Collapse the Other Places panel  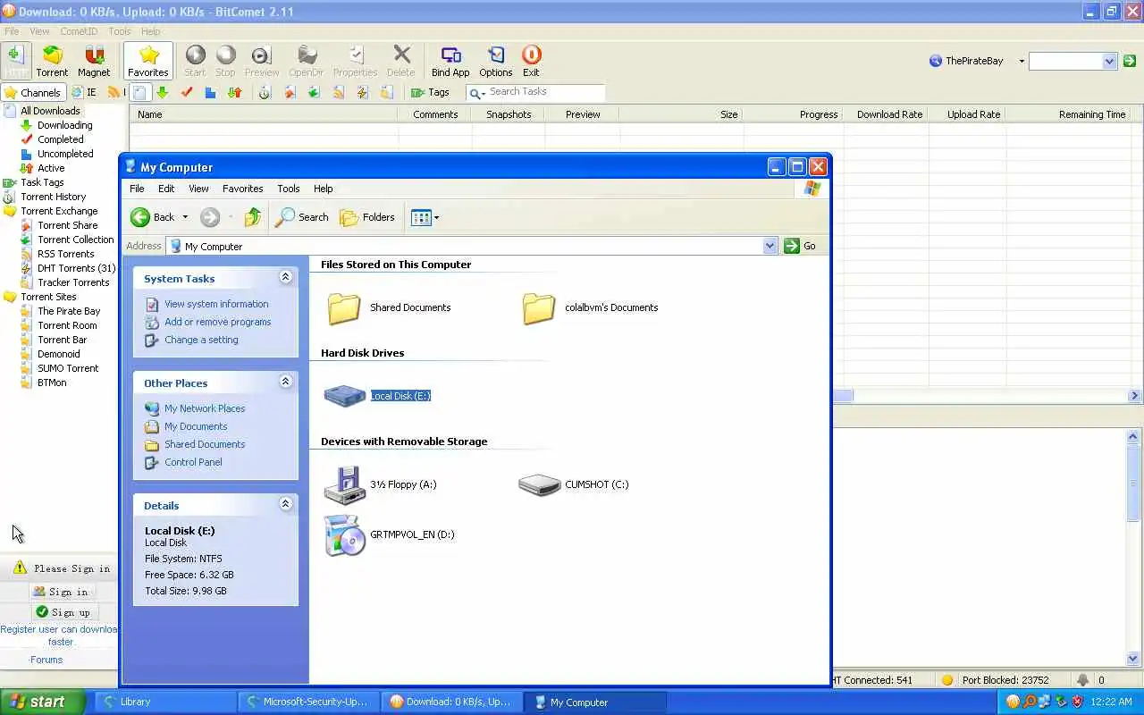[286, 382]
